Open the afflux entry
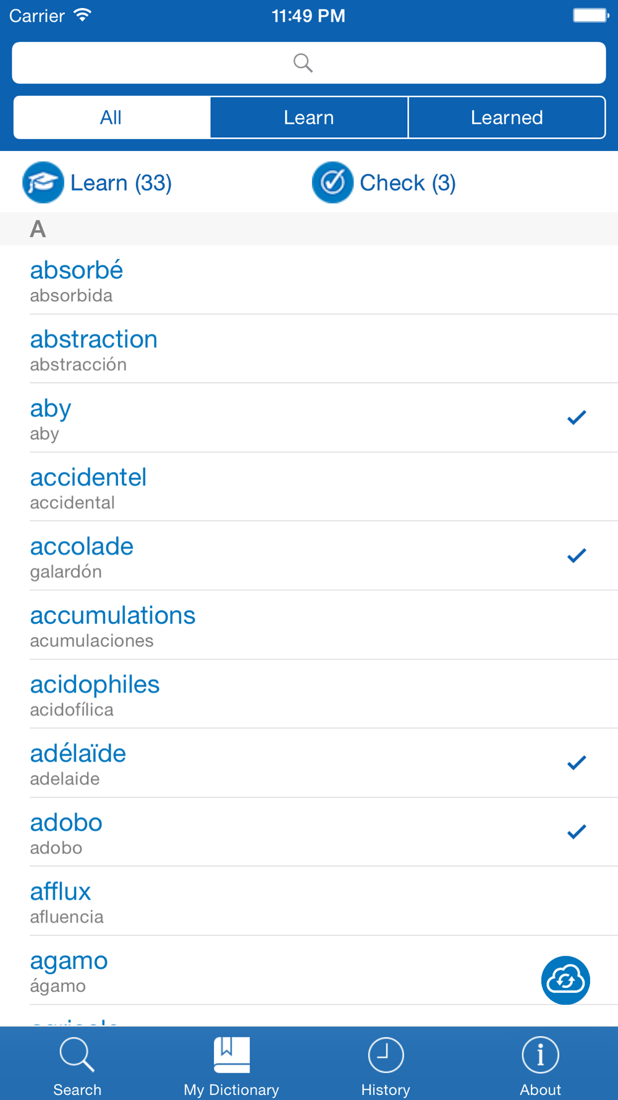This screenshot has height=1100, width=618. coord(309,901)
